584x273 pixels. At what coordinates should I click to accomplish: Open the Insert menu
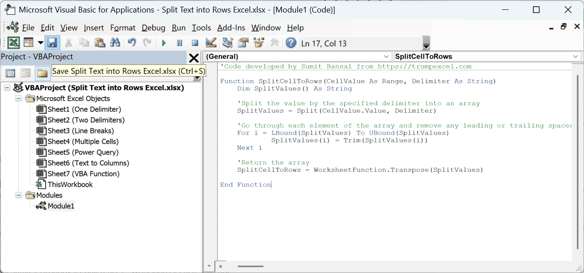pyautogui.click(x=94, y=28)
